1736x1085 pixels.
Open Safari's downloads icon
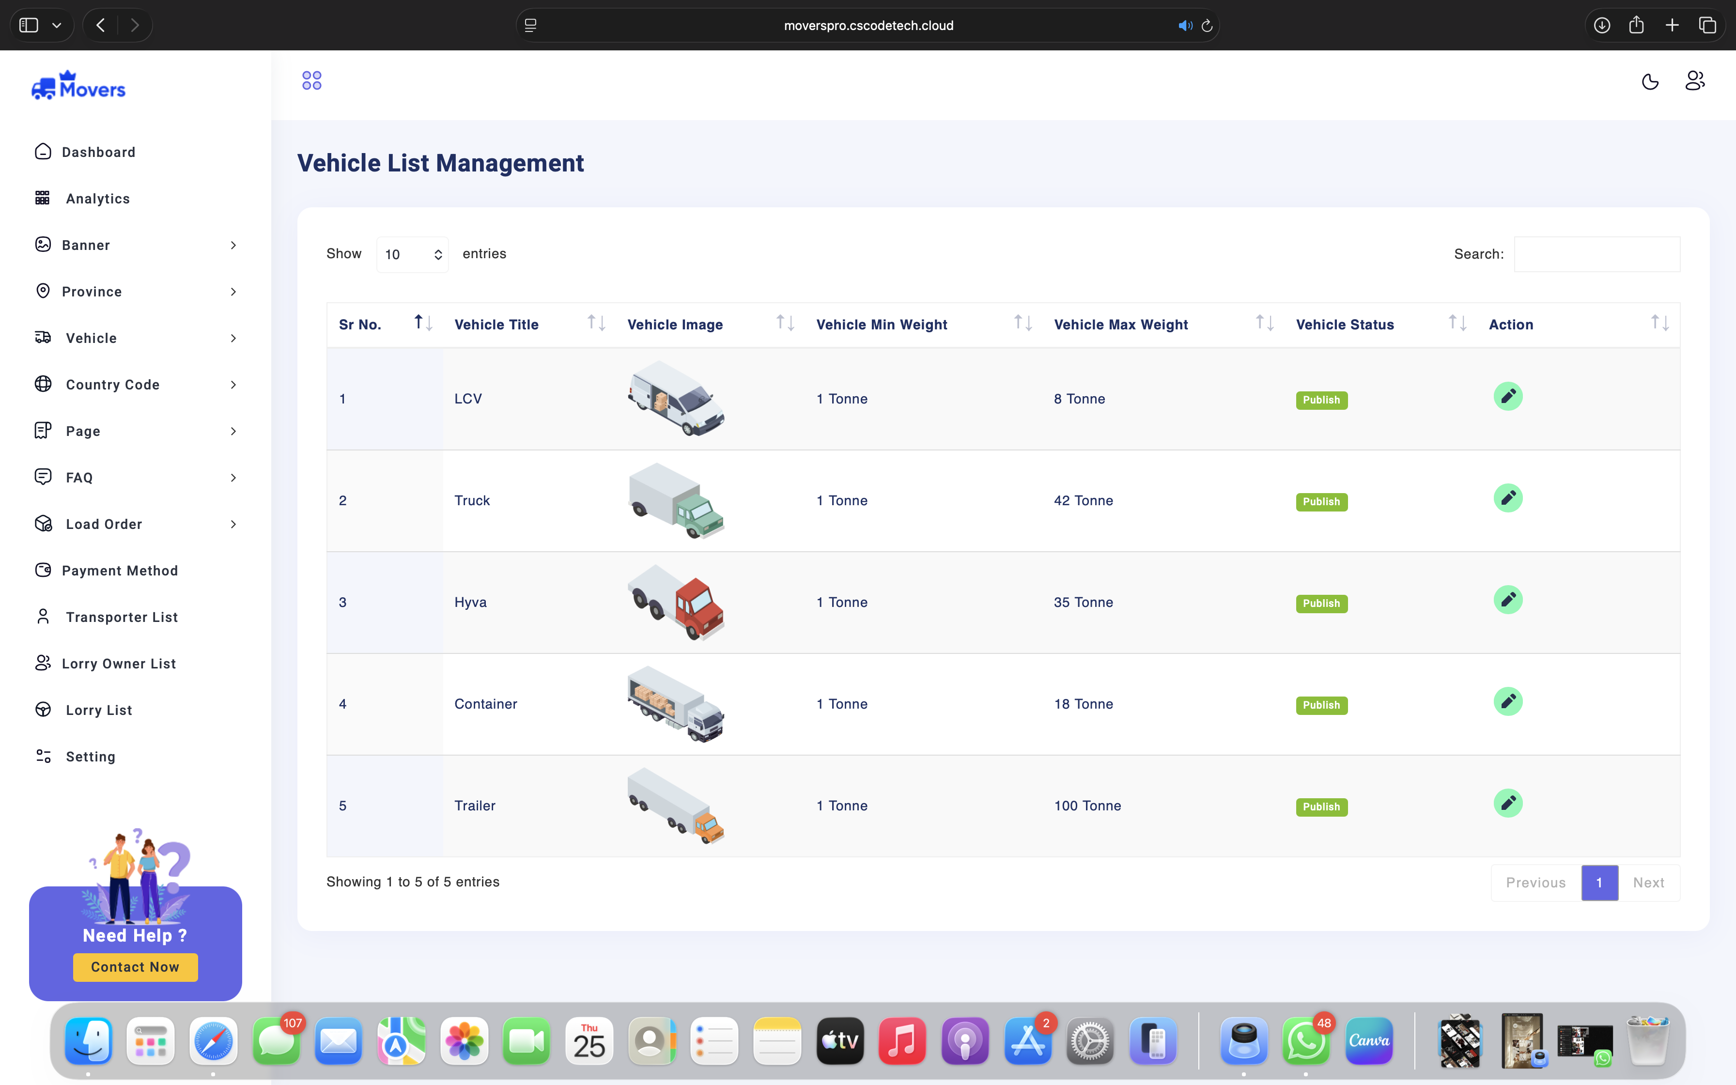(x=1602, y=25)
